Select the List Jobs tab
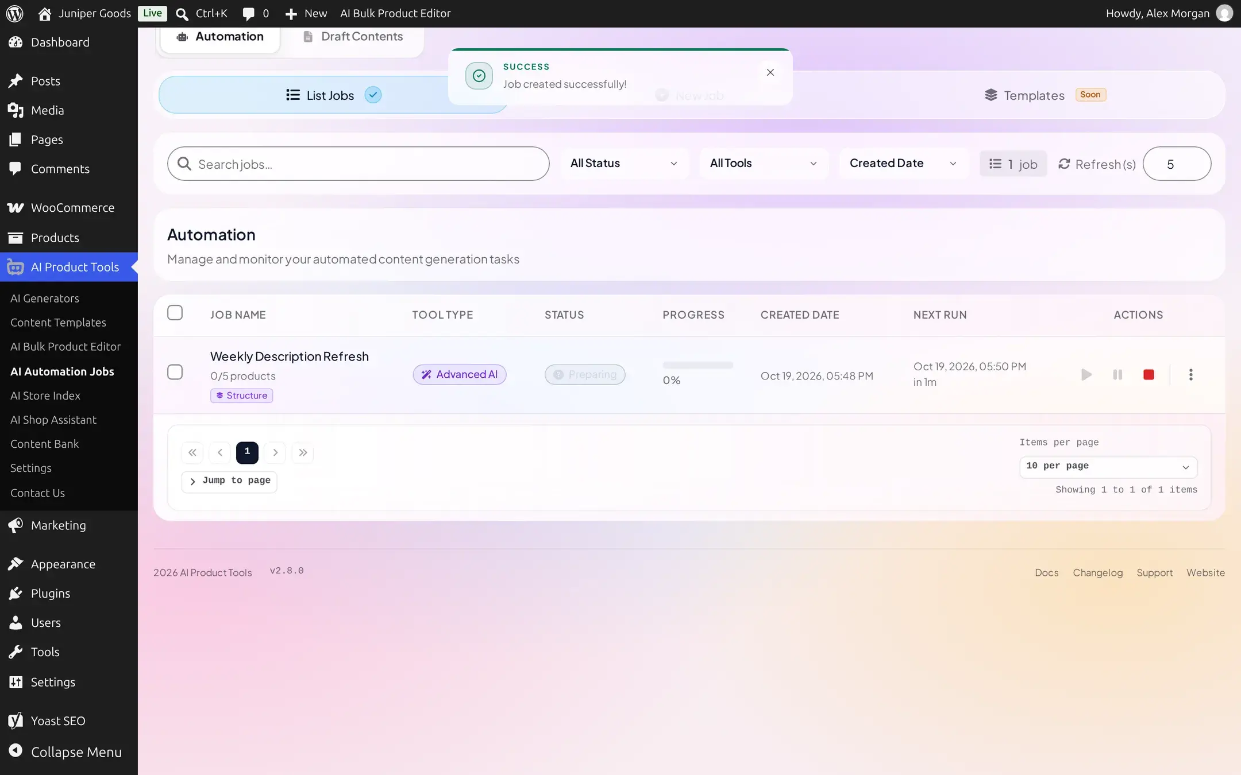The image size is (1241, 775). [x=333, y=95]
